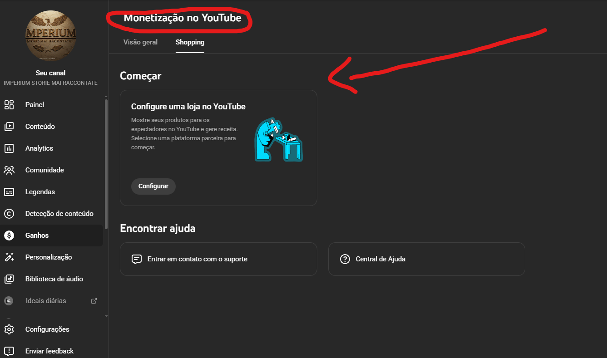Screen dimensions: 607x358
Task: Click the Configurar button
Action: pos(153,186)
